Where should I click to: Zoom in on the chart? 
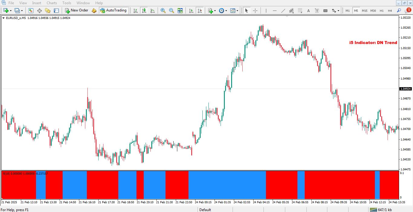tap(163, 11)
